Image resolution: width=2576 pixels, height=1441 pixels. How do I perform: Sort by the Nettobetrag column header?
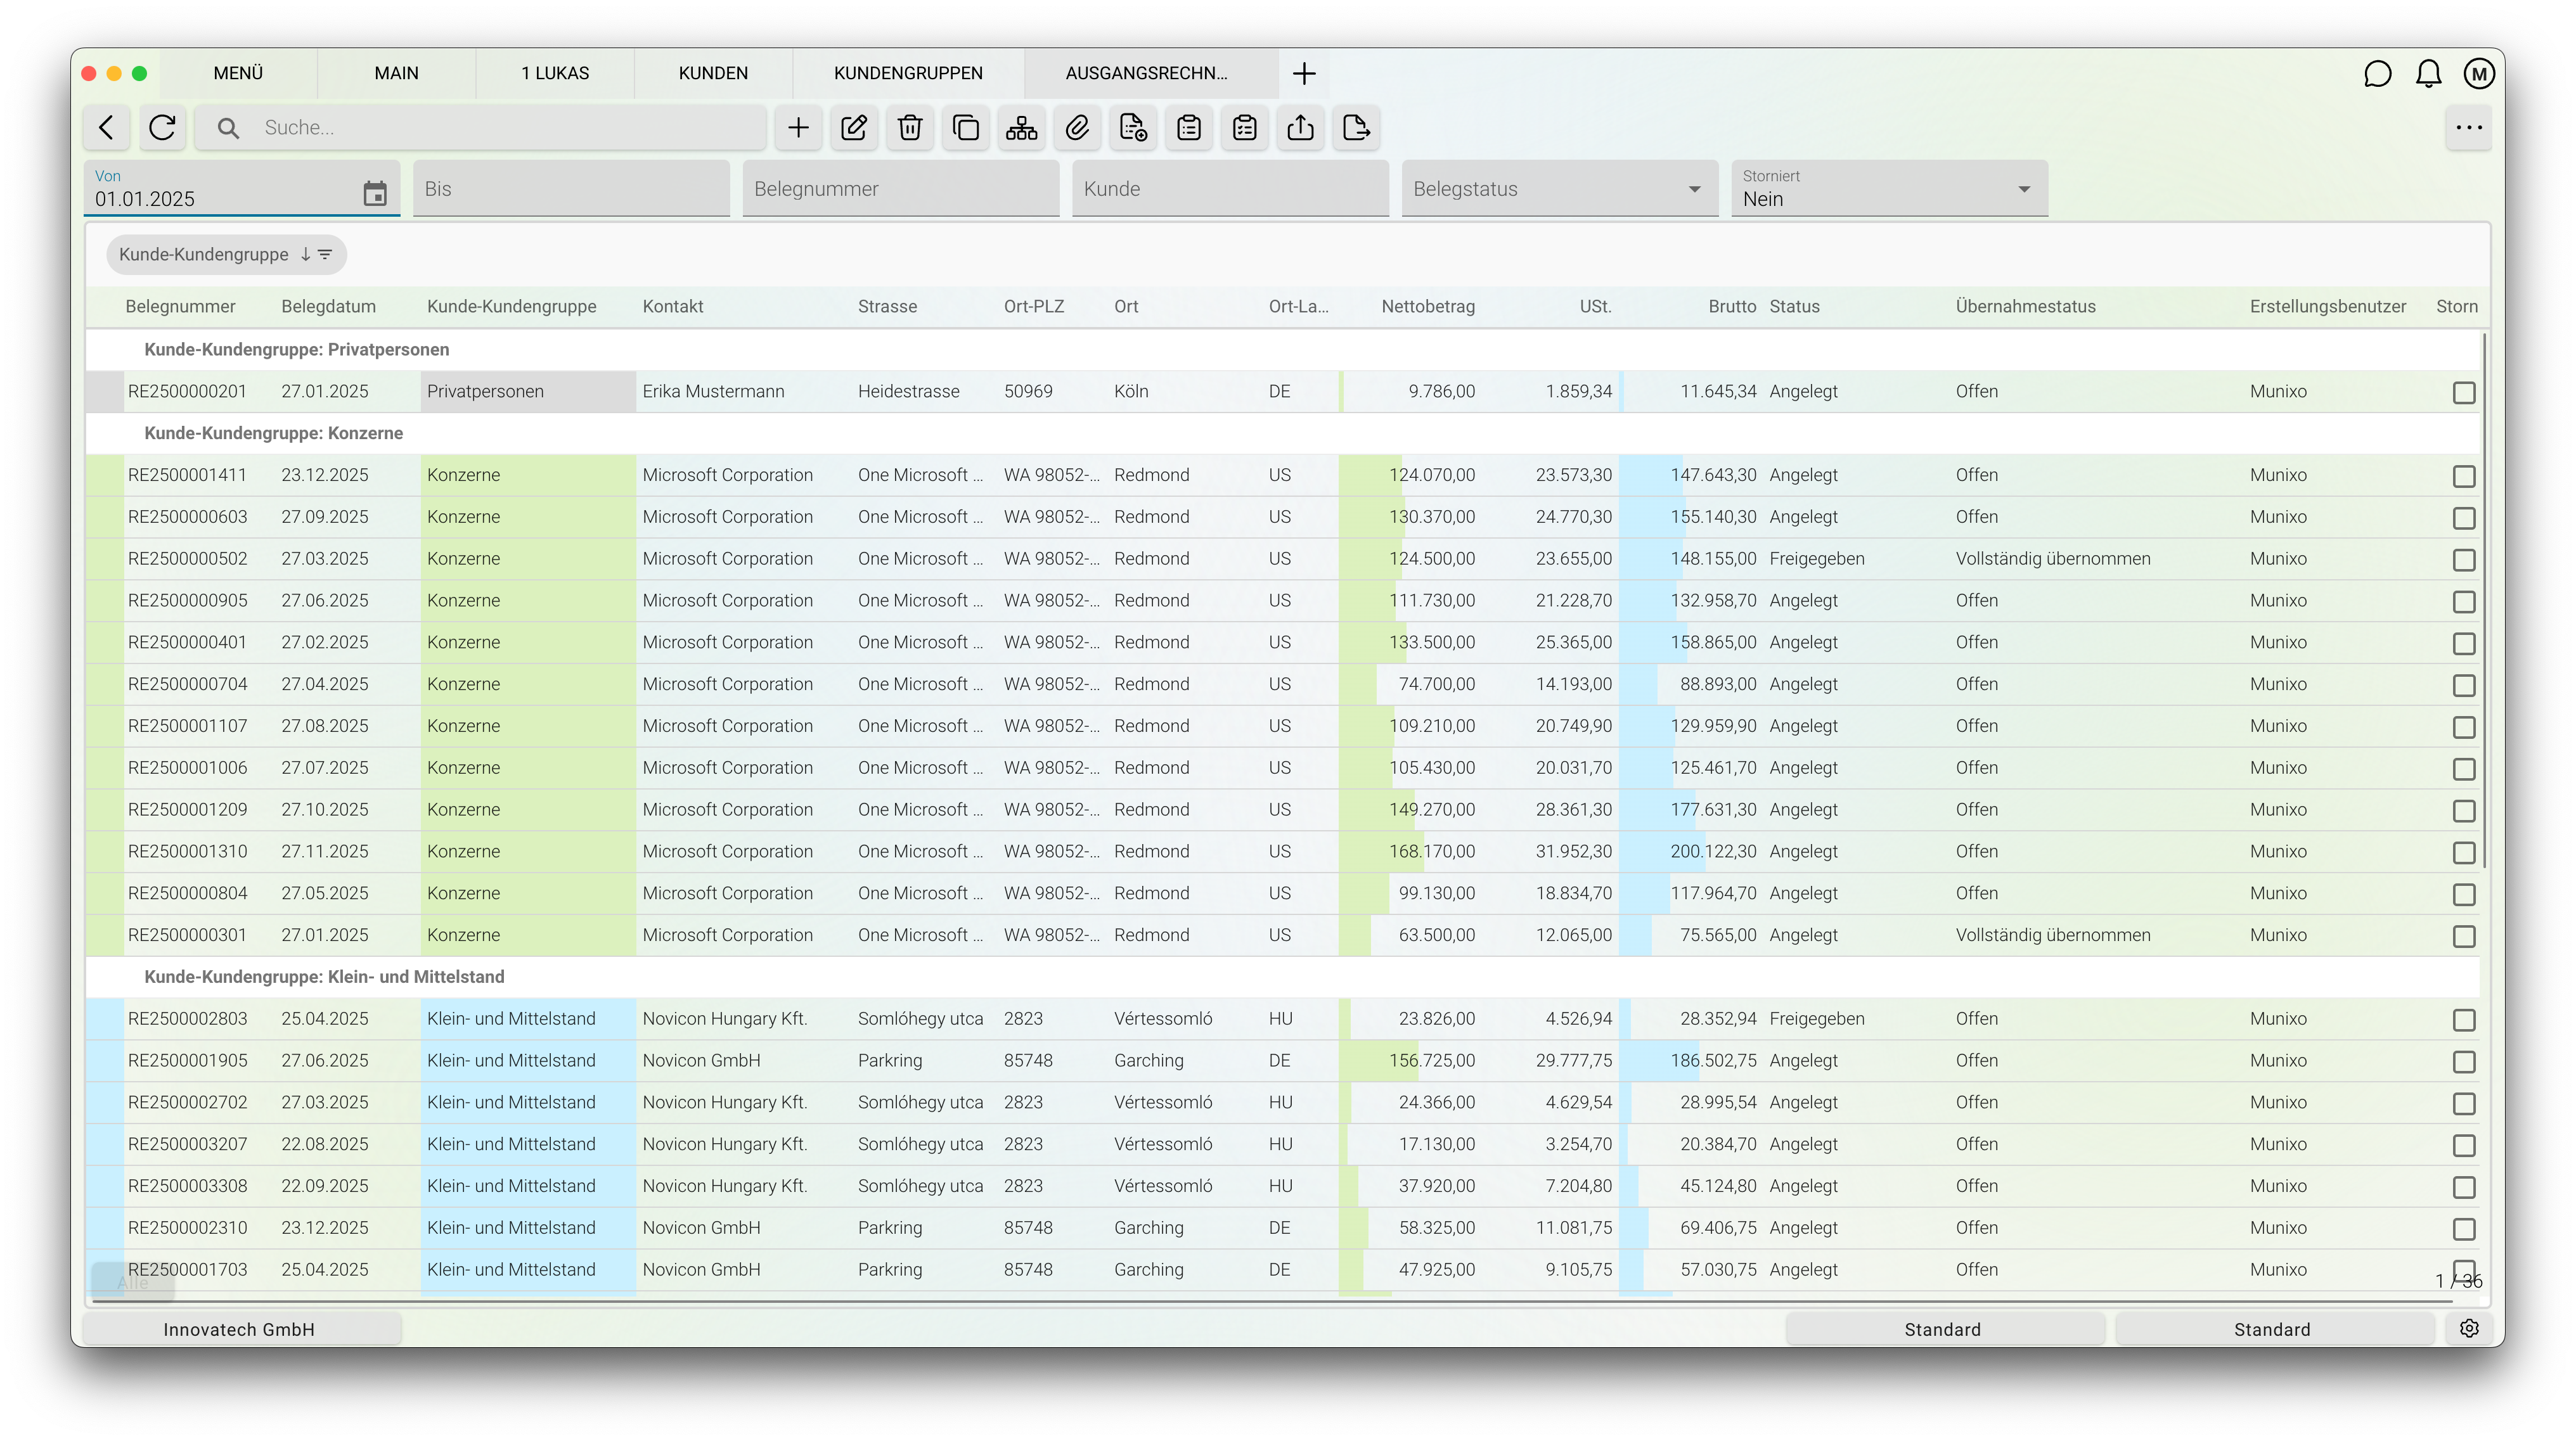point(1427,307)
